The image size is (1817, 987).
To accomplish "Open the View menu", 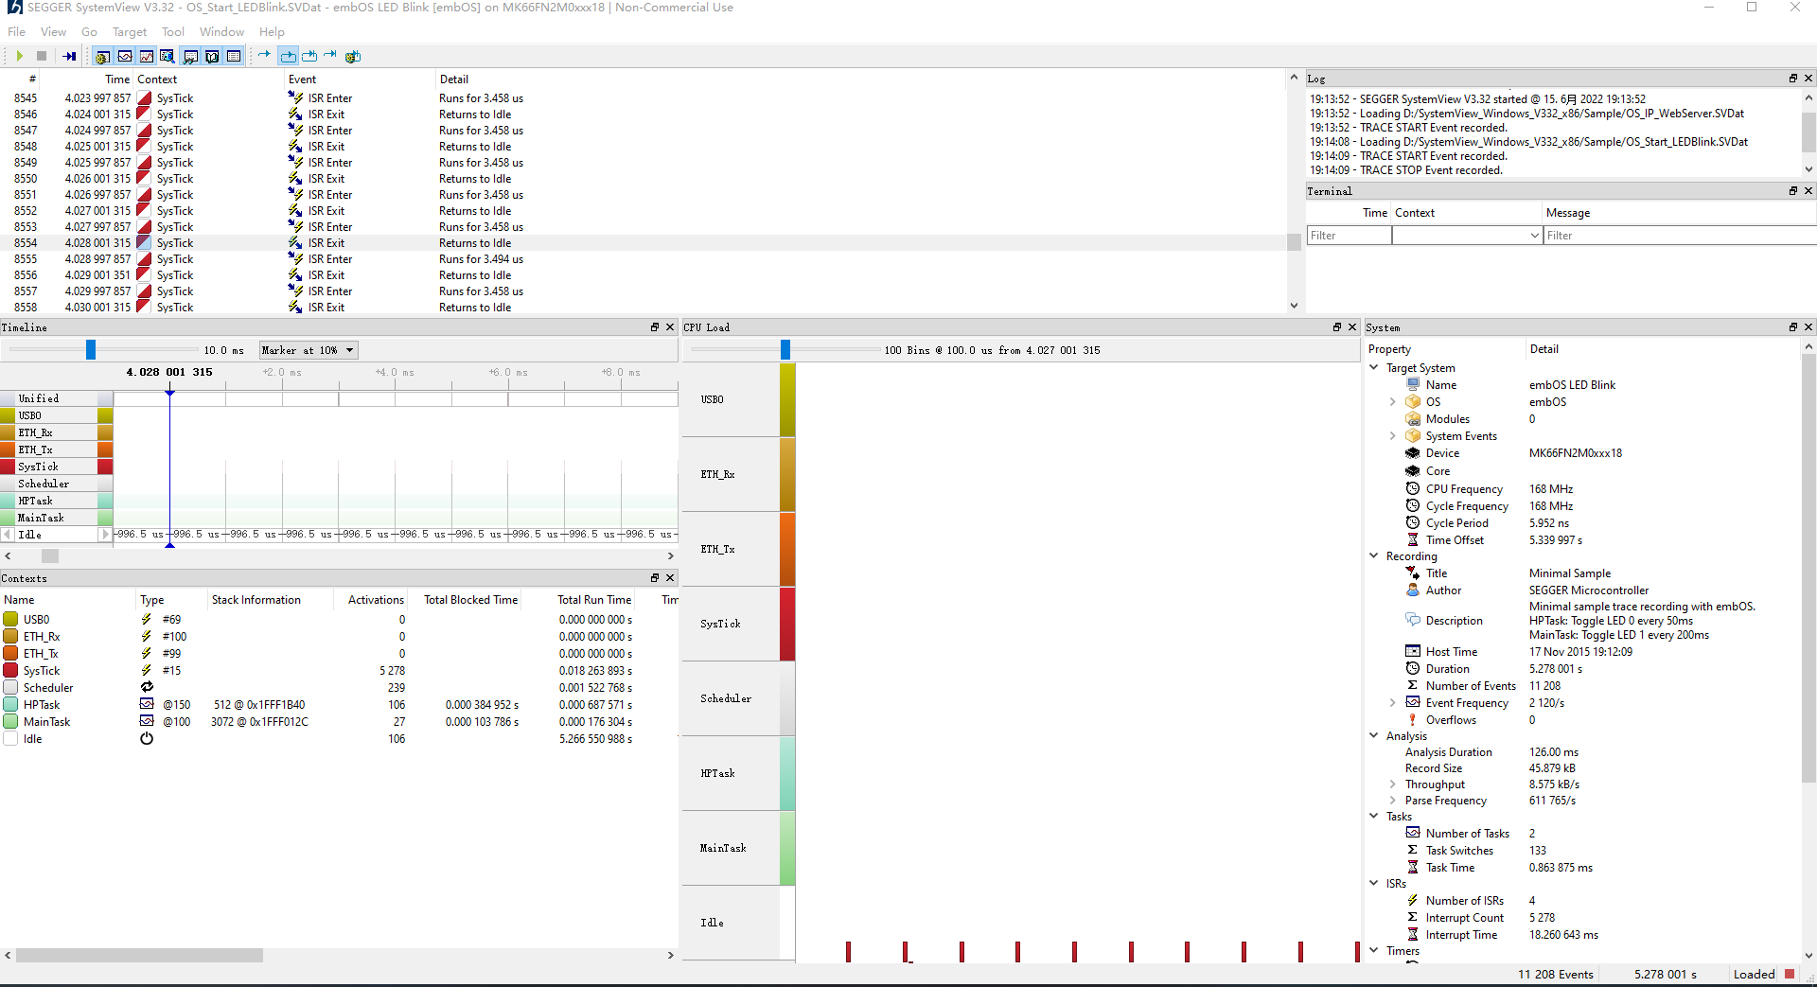I will point(53,31).
